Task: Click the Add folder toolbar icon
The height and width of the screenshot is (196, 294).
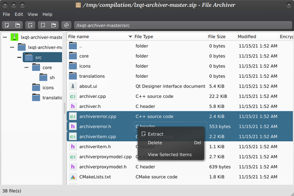Action: pos(54,25)
